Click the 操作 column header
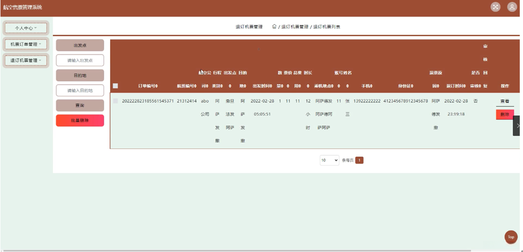This screenshot has height=252, width=523. (x=505, y=86)
